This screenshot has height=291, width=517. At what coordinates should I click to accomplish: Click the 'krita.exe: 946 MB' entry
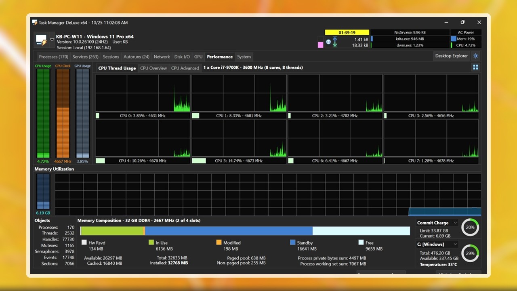pos(410,39)
